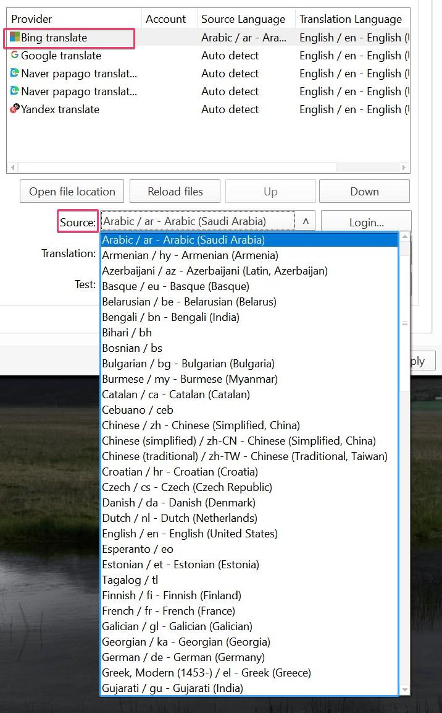
Task: Click the Reload files button
Action: 175,192
